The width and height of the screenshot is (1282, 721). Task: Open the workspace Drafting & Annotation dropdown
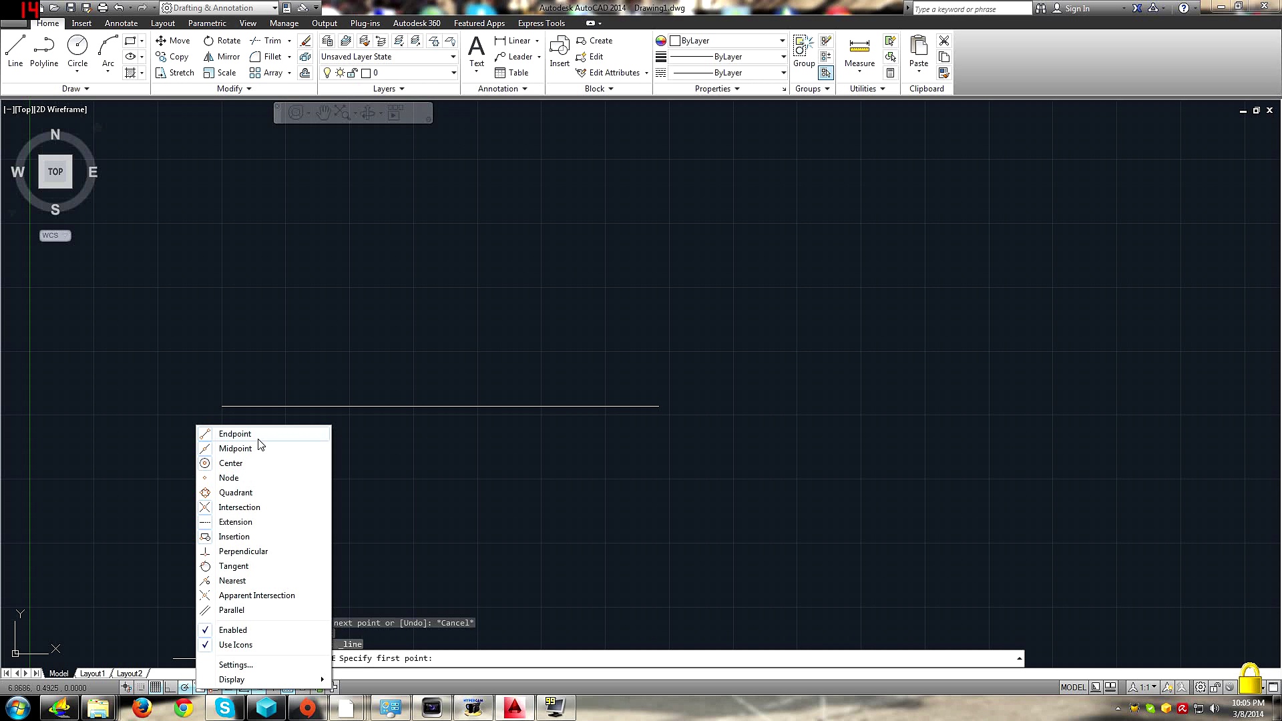click(x=274, y=7)
